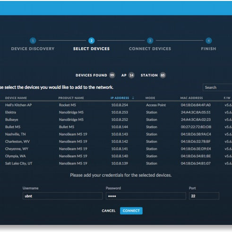Click the Username field containing ubnt

[62, 196]
